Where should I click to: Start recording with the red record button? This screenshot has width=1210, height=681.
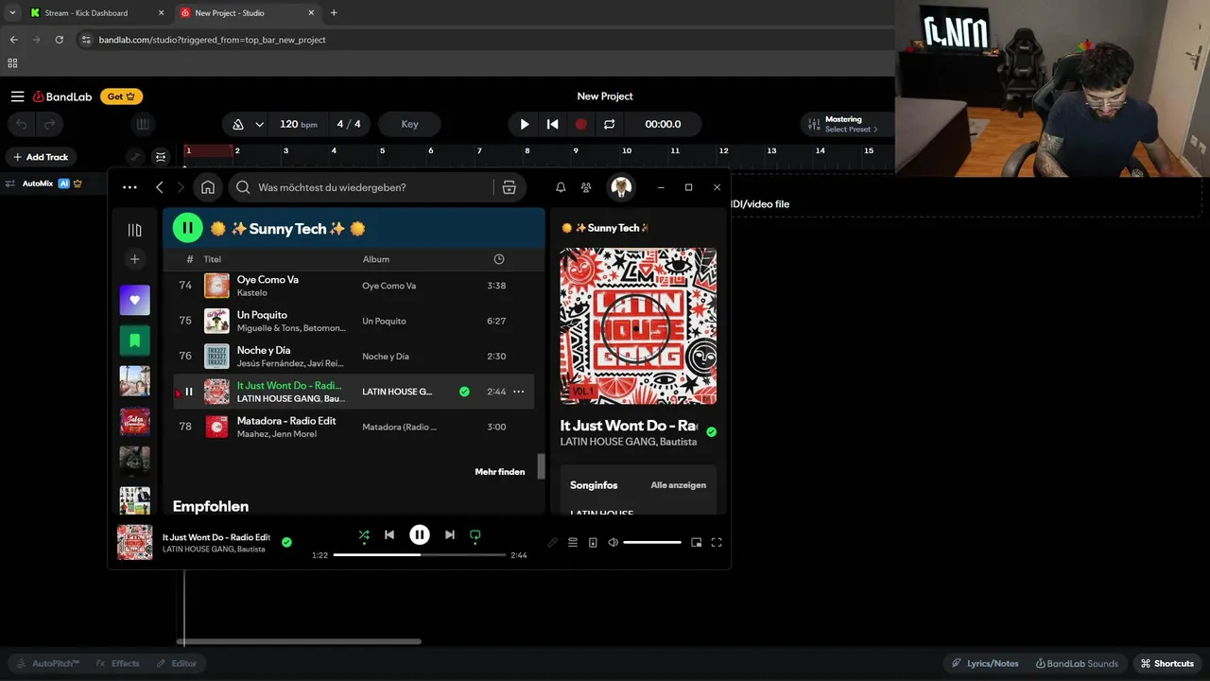click(581, 124)
